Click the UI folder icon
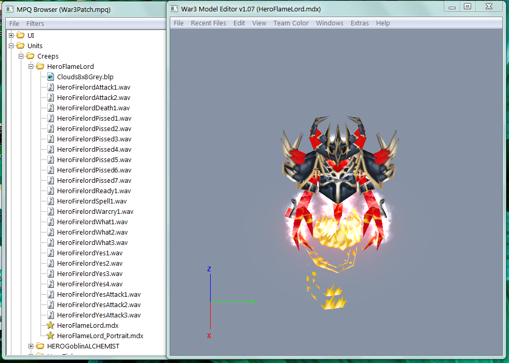 pyautogui.click(x=20, y=35)
